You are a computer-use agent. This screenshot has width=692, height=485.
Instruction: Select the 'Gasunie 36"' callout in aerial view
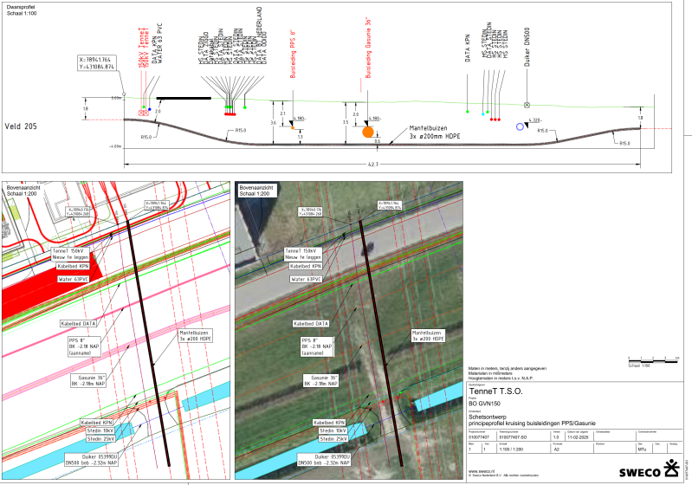coord(320,380)
